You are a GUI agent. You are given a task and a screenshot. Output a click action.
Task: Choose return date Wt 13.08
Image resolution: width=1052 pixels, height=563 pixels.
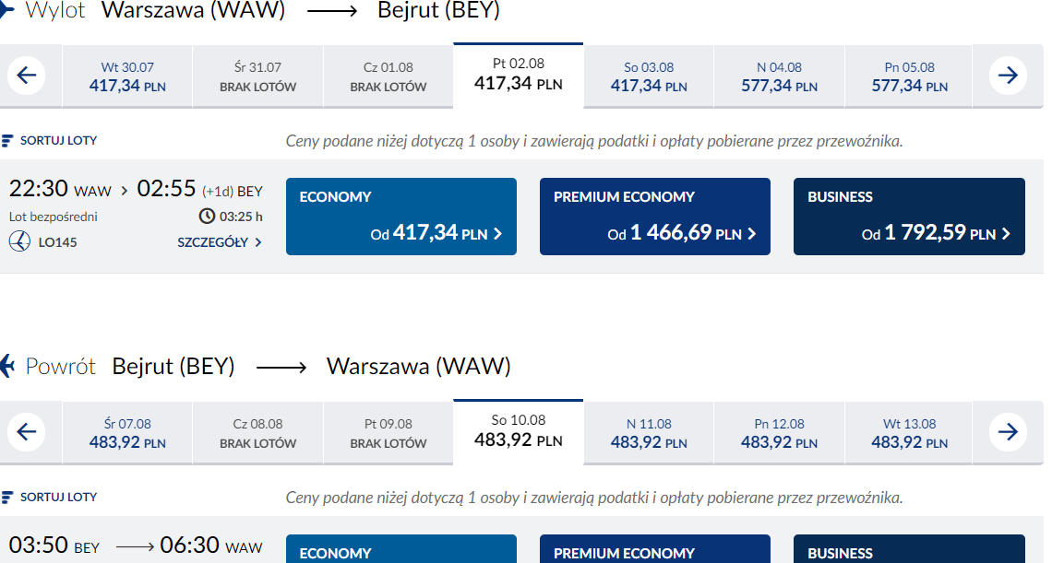point(909,433)
